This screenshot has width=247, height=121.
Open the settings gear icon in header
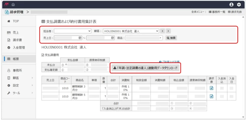click(x=239, y=5)
